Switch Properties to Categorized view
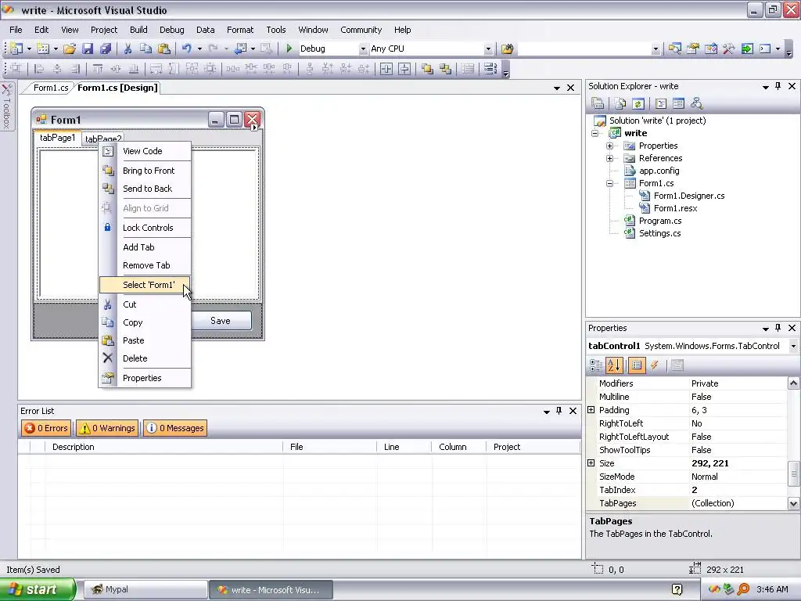Screen dimensions: 801x601 click(x=596, y=365)
